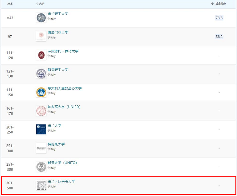Screen dimensions: 237x196
Task: Click the 251-300 rank beside 都灵大学 (UNITO)
Action: 10,167
